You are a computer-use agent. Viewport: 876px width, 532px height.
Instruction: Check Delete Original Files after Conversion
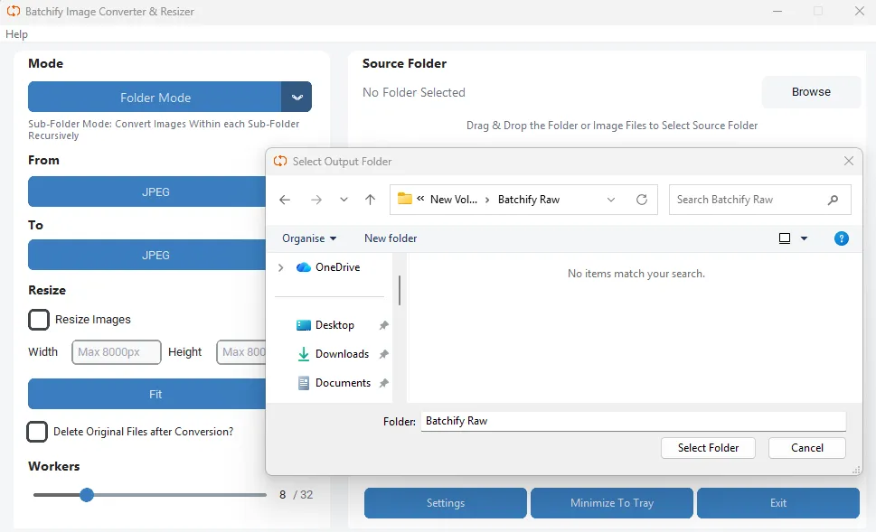[x=37, y=432]
